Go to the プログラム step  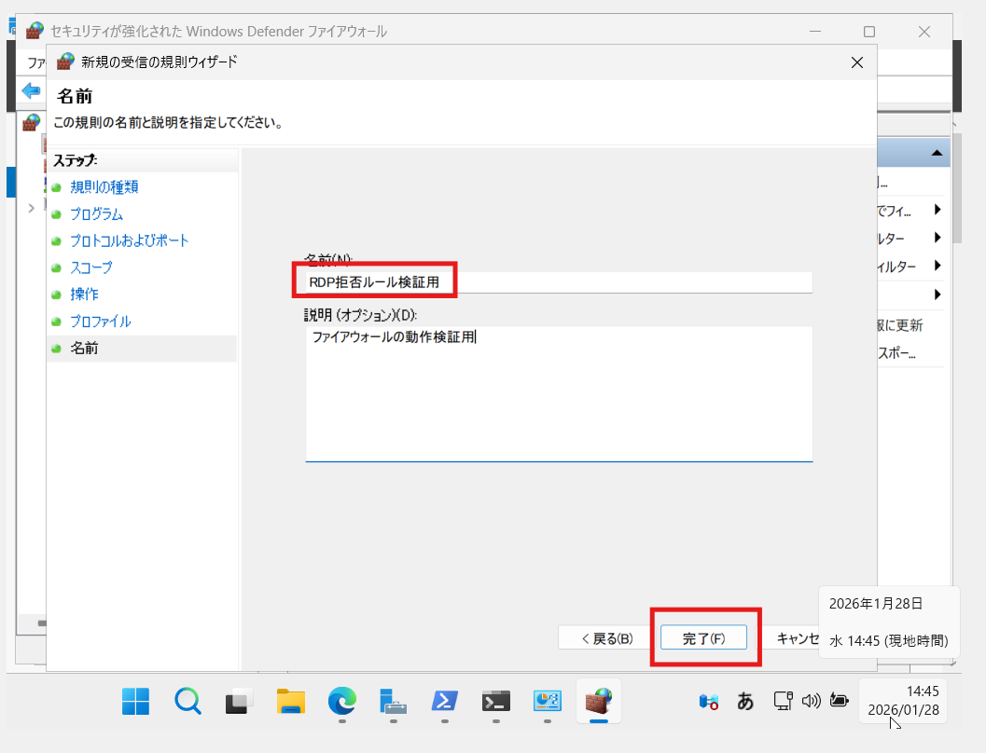point(96,214)
